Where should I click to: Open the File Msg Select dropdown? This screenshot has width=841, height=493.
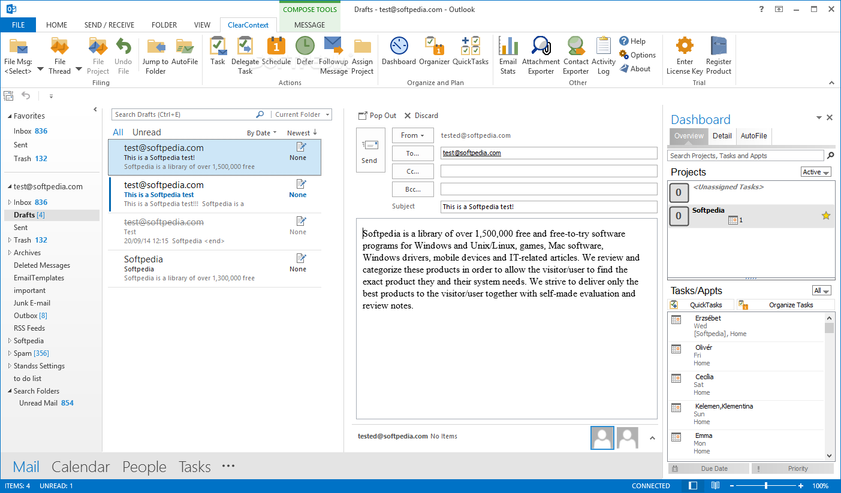click(x=40, y=69)
